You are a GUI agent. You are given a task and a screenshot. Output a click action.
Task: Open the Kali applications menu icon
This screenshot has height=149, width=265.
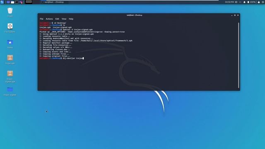tap(2, 2)
